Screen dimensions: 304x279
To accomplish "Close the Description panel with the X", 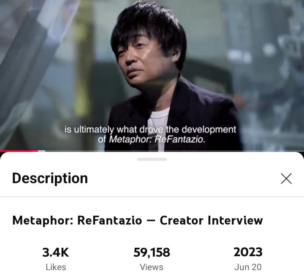I will [x=286, y=179].
